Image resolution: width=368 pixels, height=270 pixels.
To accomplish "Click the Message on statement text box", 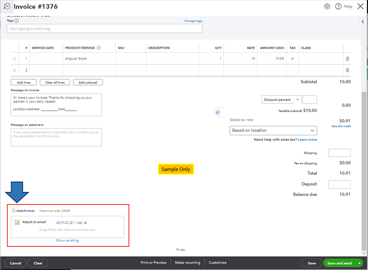I will (x=56, y=137).
